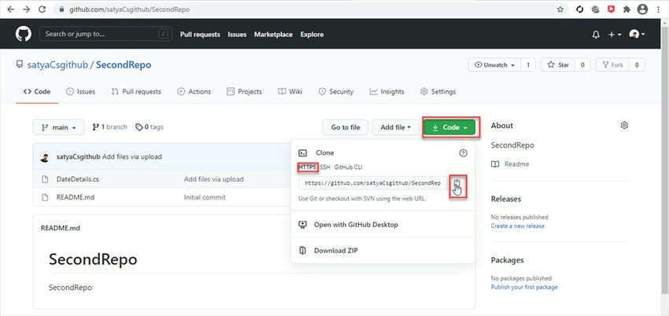
Task: Bookmark page with the star icon
Action: click(560, 9)
